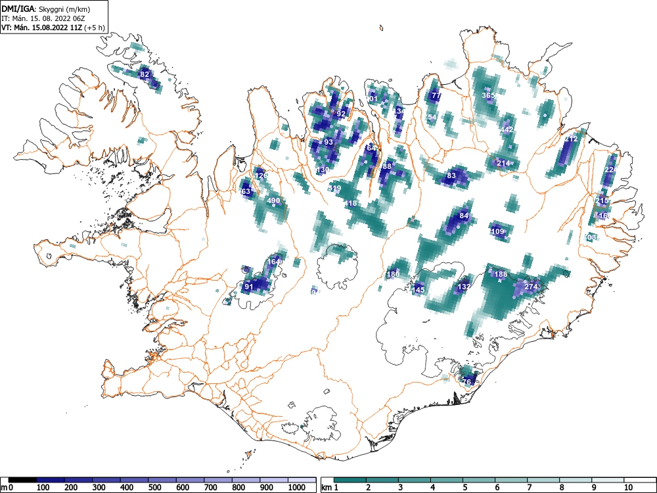This screenshot has height=493, width=657.
Task: Pick the darkest teal swatch between km 1 and 2
Action: [350, 480]
